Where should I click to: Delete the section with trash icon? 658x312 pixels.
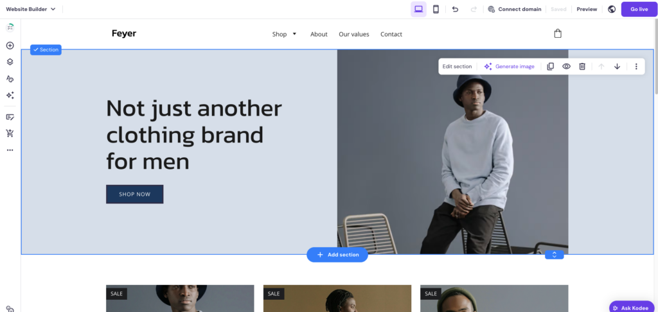point(582,66)
